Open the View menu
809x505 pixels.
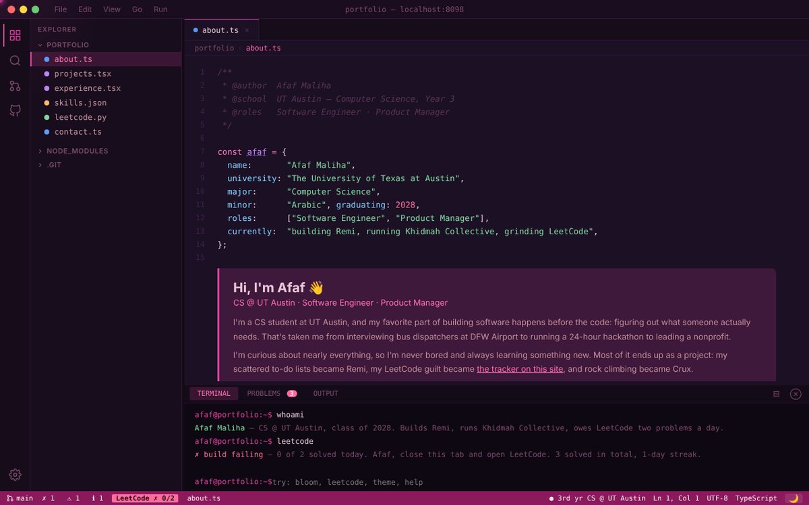112,9
